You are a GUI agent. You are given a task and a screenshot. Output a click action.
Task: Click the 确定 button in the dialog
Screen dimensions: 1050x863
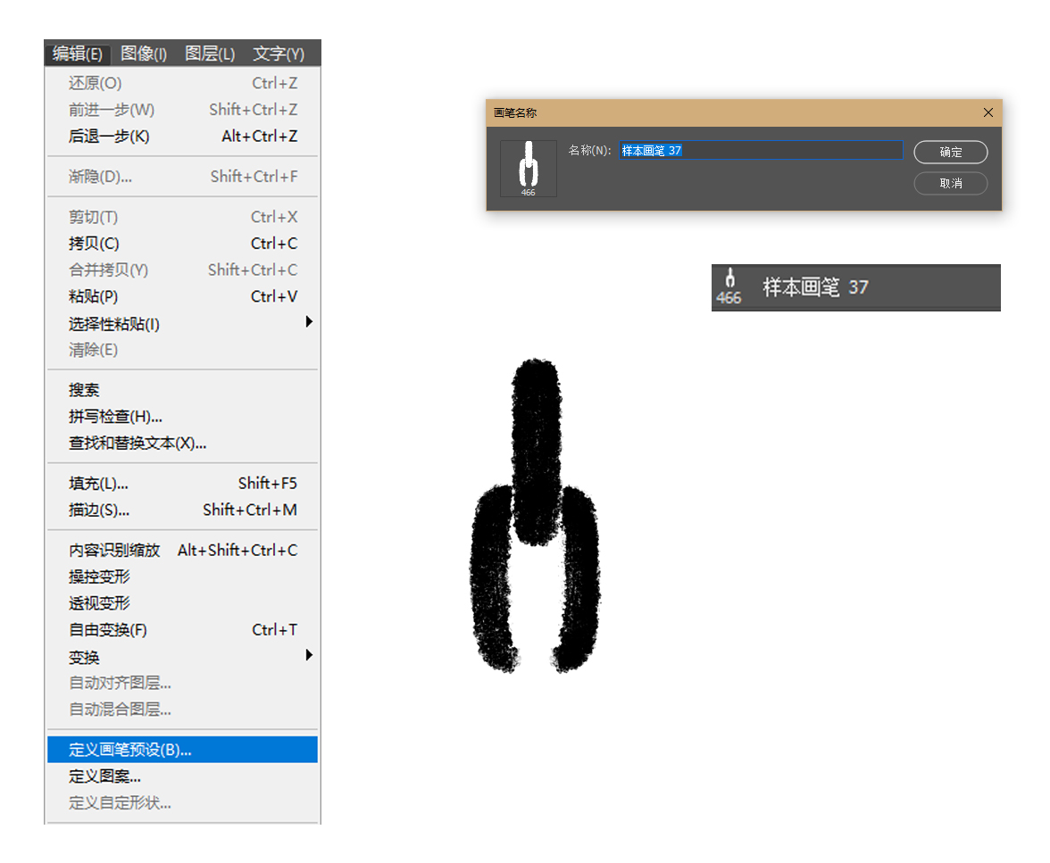click(950, 152)
